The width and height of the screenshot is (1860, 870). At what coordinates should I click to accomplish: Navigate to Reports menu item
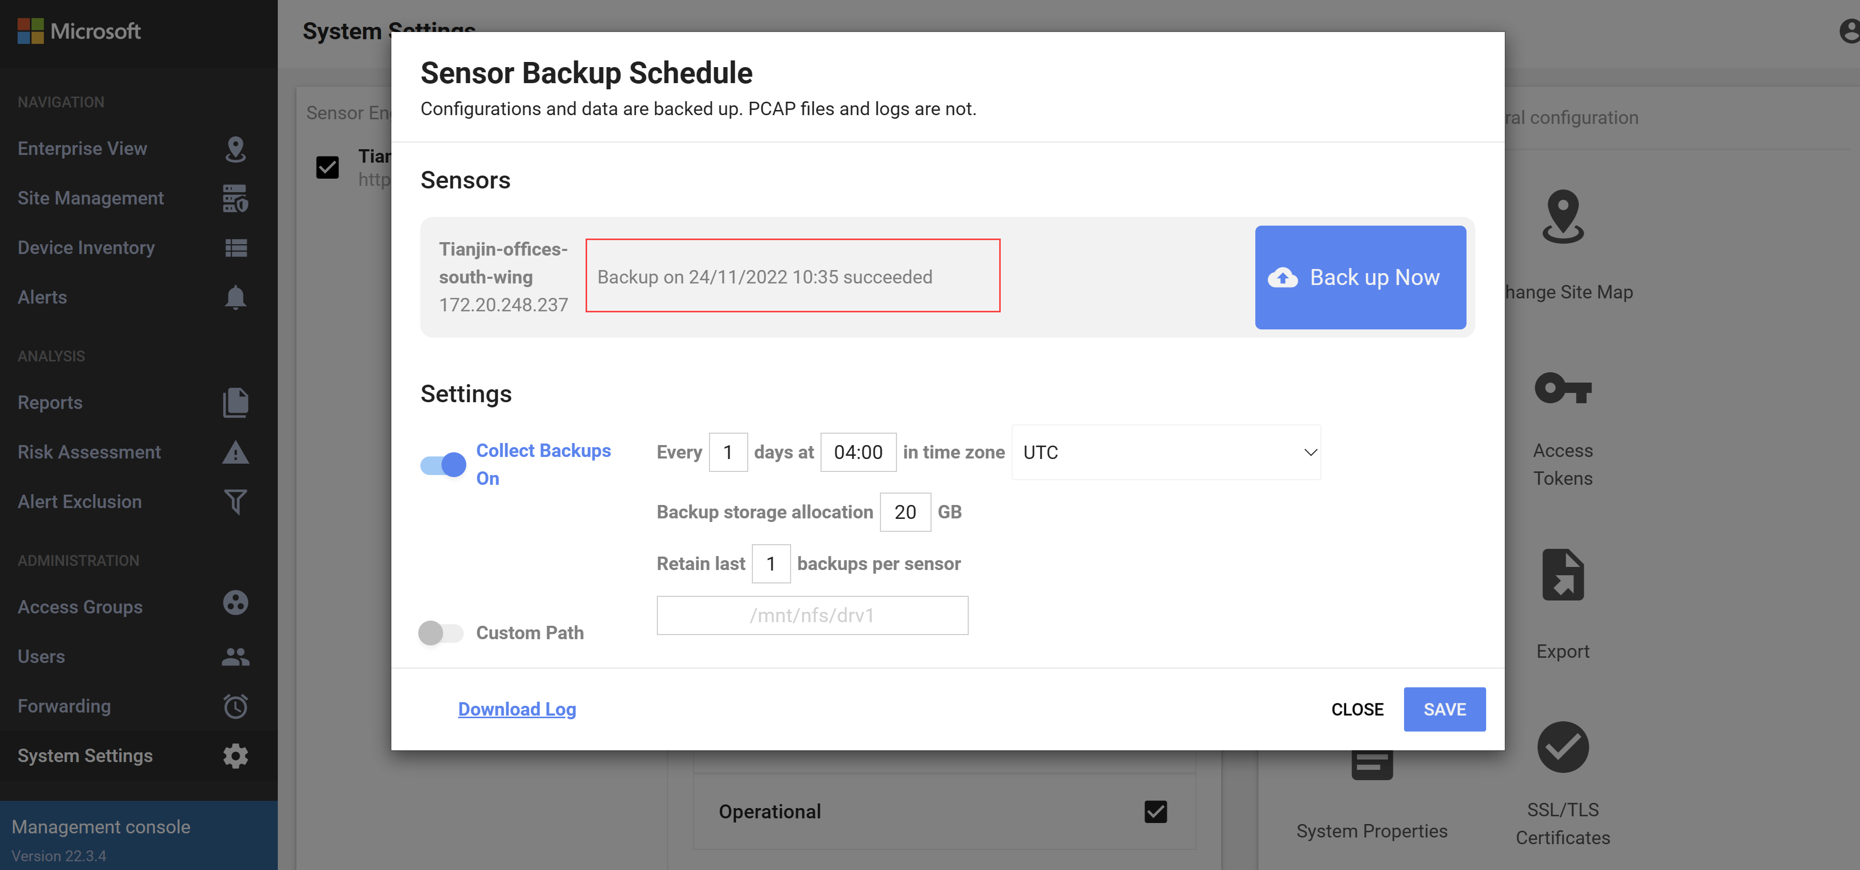click(50, 401)
